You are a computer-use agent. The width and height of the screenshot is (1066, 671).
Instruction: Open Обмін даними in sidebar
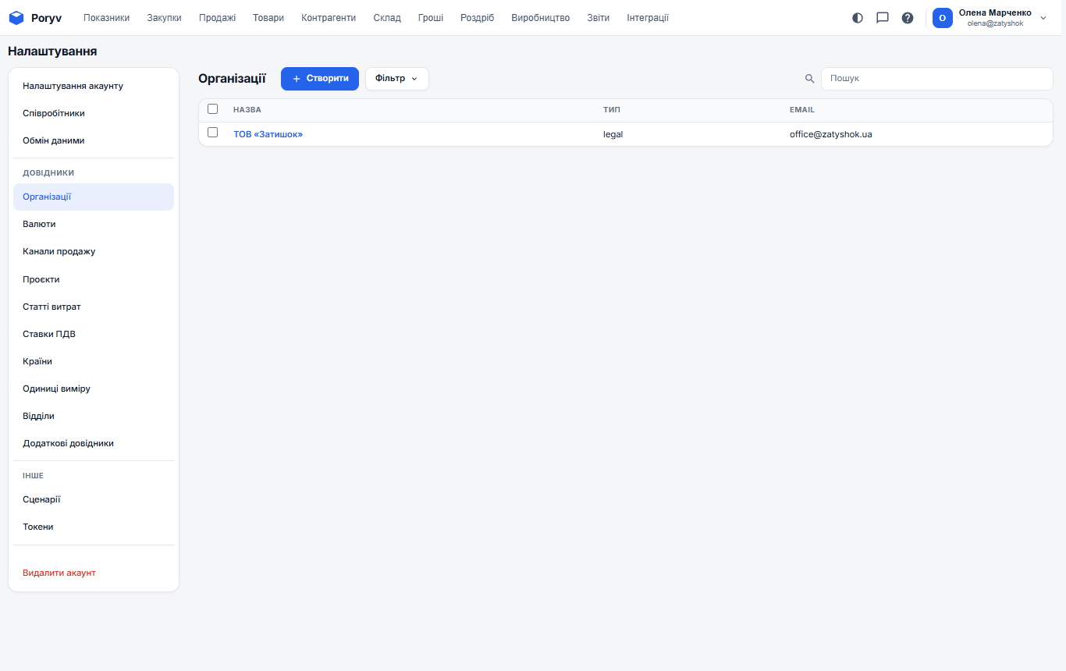point(94,140)
